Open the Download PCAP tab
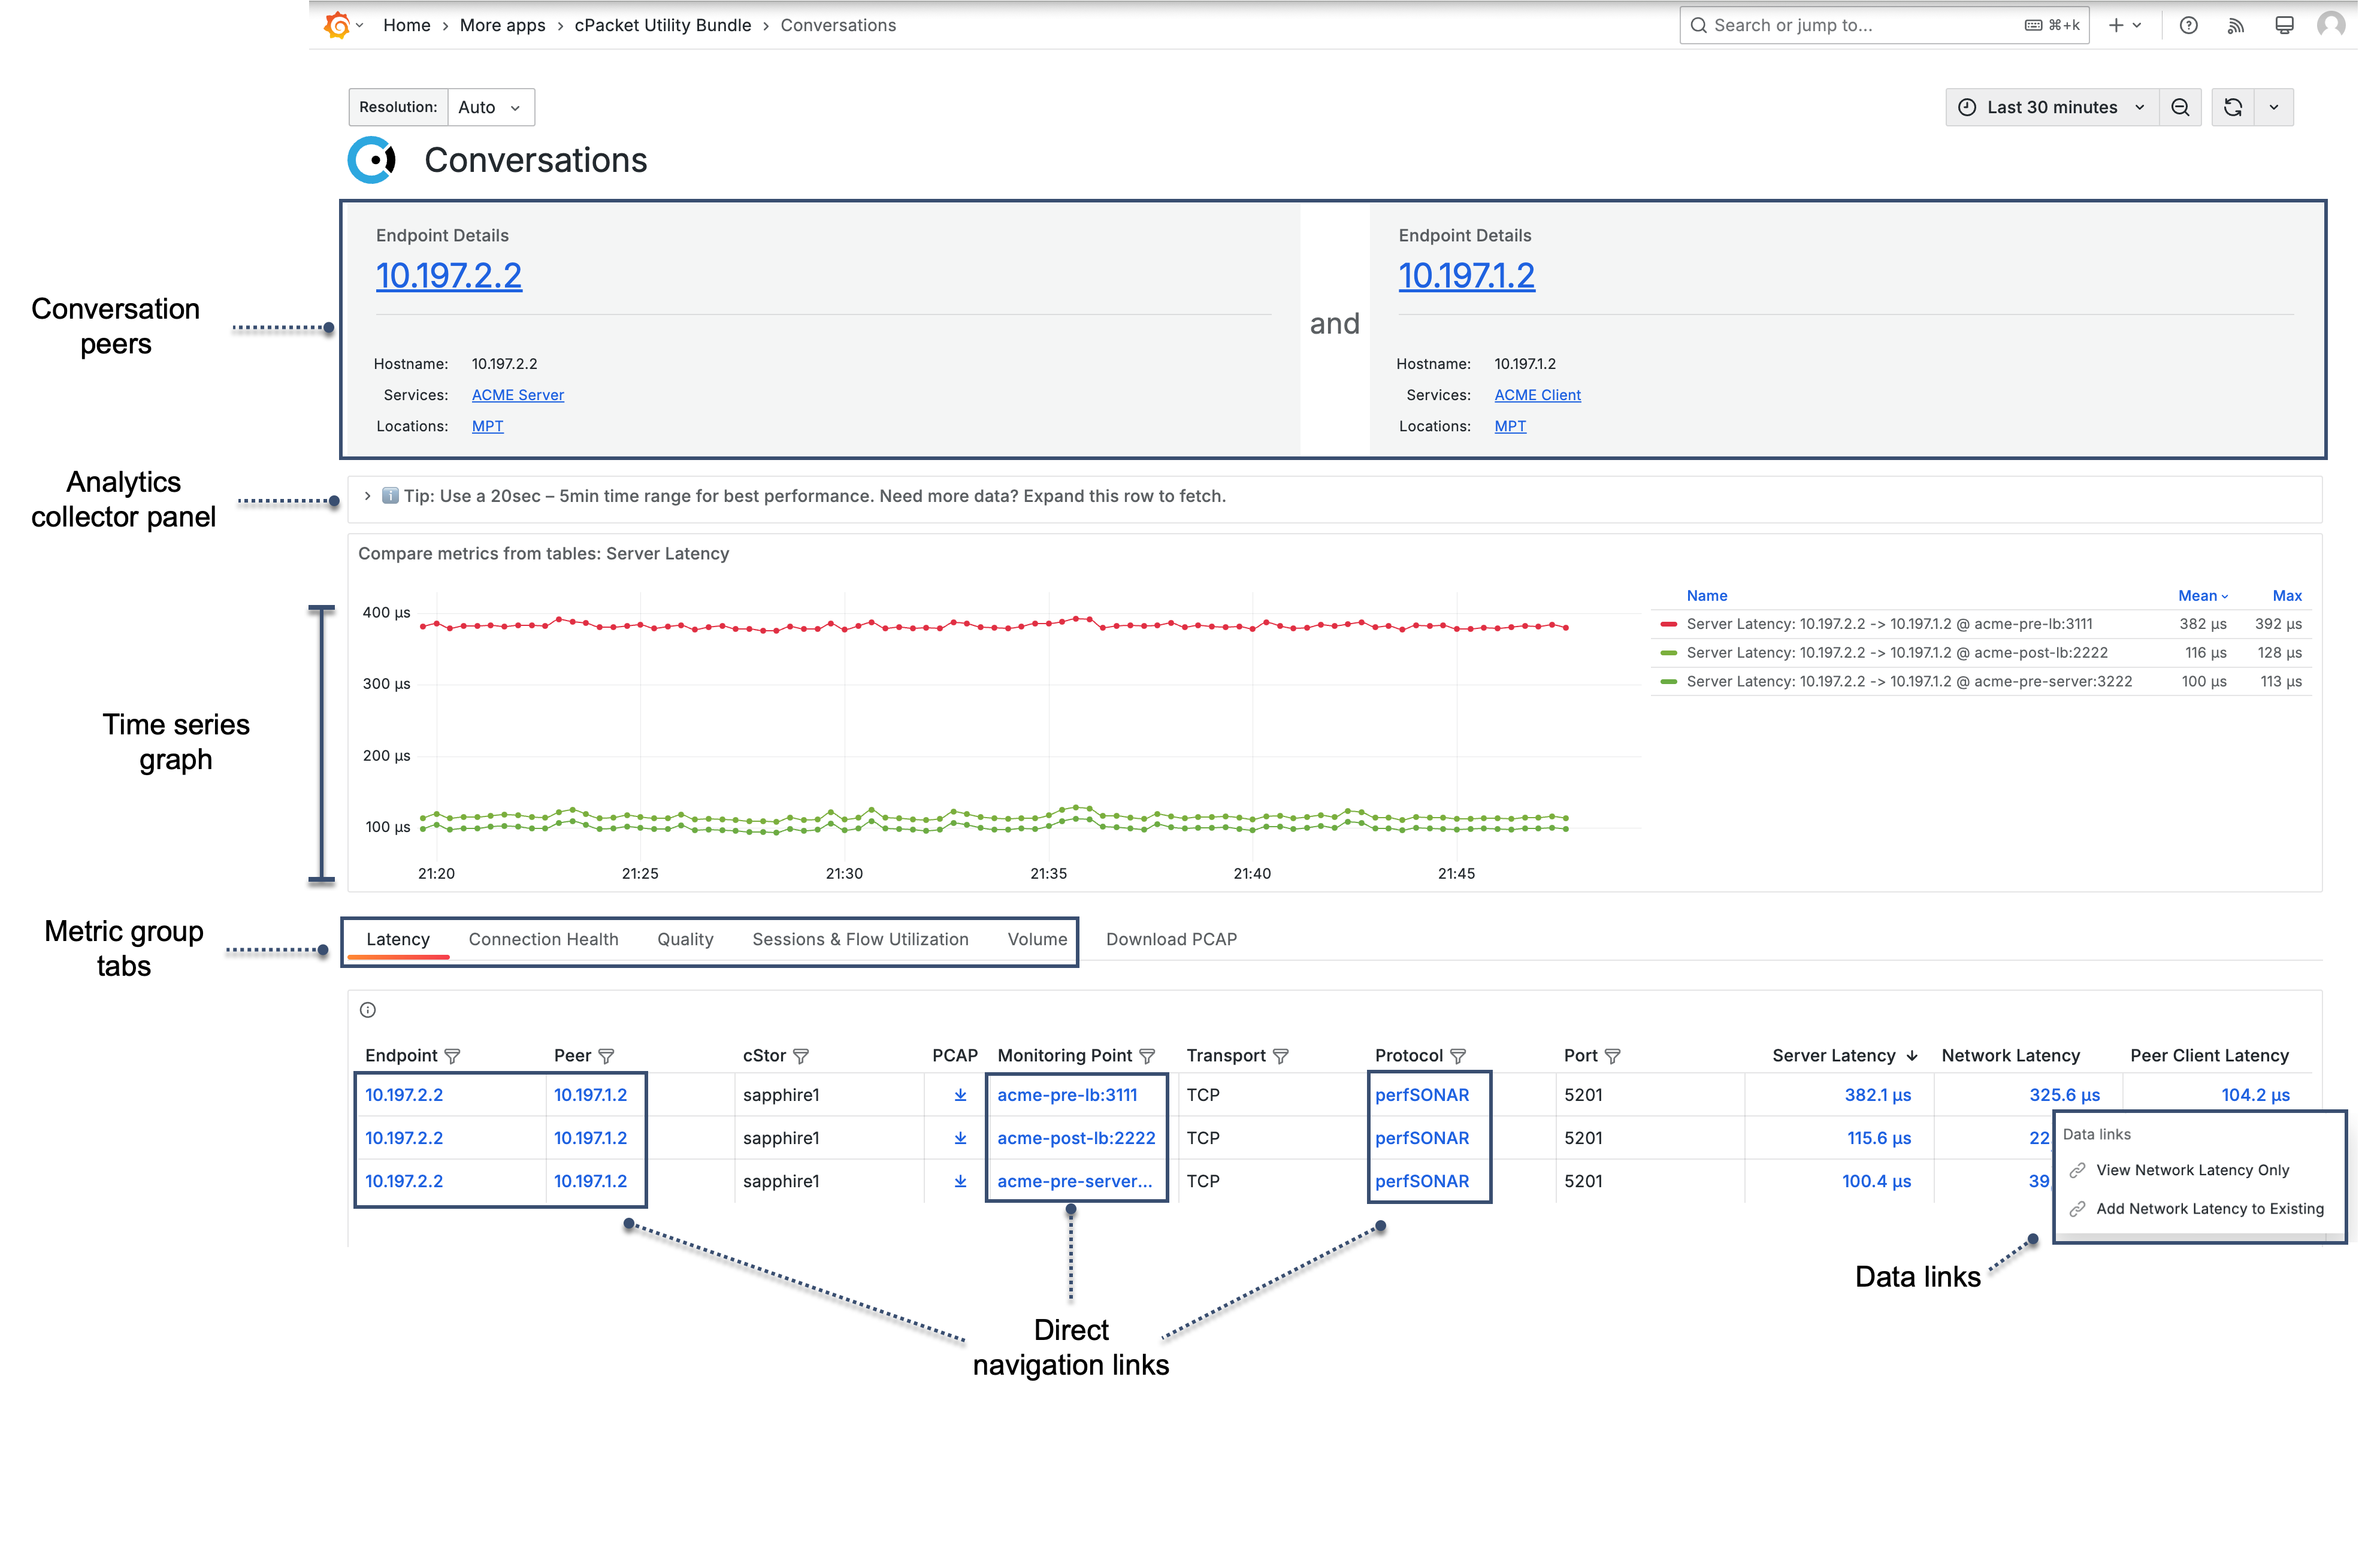This screenshot has height=1555, width=2359. pyautogui.click(x=1171, y=939)
